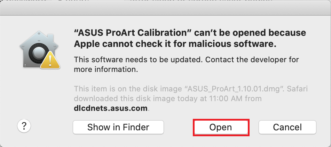Image resolution: width=331 pixels, height=147 pixels.
Task: Click the yellow warning triangle badge
Action: [50, 60]
